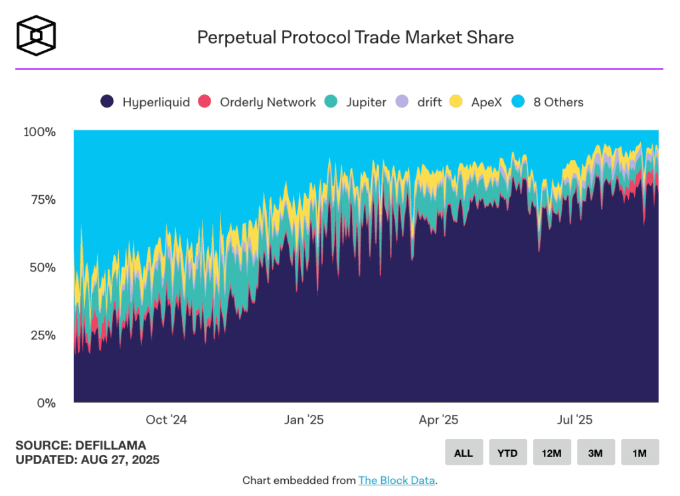Click the chart title text
The image size is (680, 496).
(356, 38)
